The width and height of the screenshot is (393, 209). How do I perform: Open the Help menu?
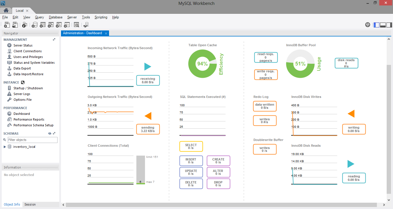115,17
